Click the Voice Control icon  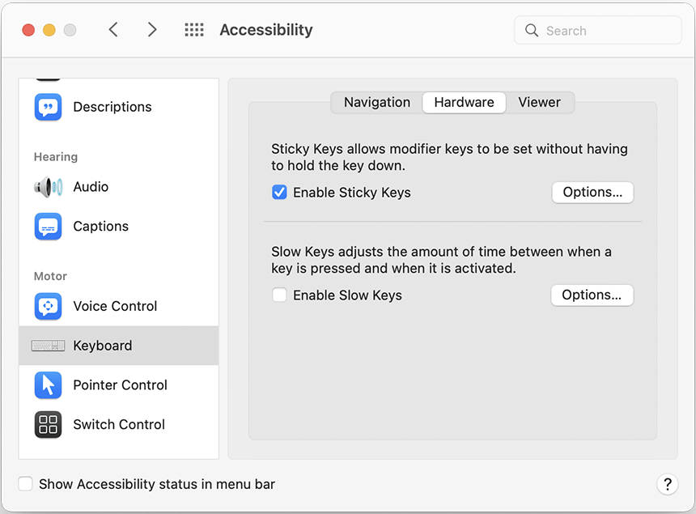(48, 306)
